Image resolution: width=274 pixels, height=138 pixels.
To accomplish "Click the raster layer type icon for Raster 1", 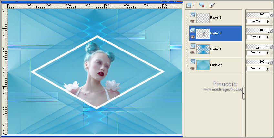I will (x=193, y=46).
